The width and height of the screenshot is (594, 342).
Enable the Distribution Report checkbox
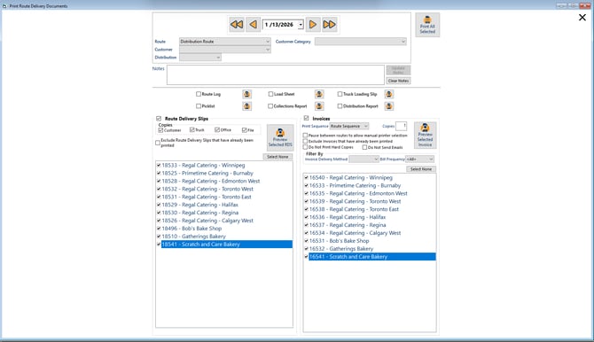click(340, 106)
